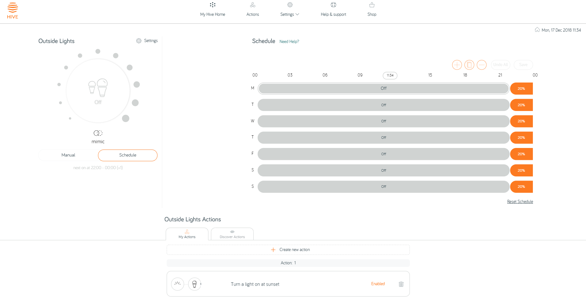The height and width of the screenshot is (301, 586).
Task: Open the Discover Actions tab
Action: click(x=232, y=234)
